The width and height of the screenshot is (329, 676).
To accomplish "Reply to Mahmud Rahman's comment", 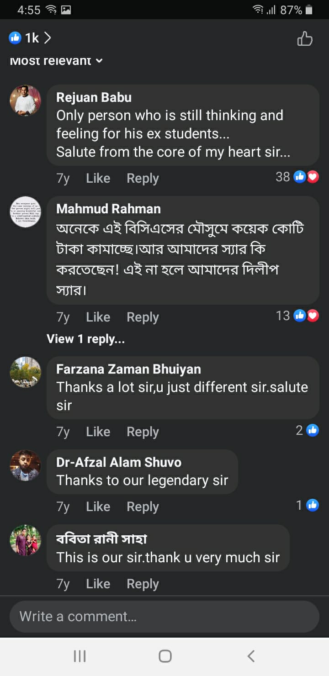I will (143, 317).
